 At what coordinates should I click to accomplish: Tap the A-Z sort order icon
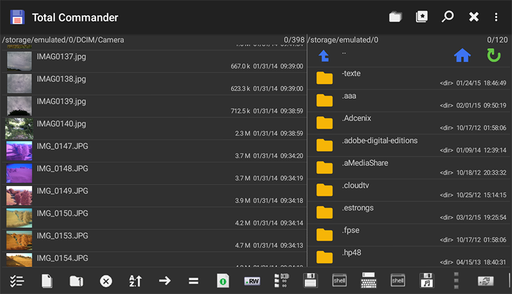(x=135, y=281)
